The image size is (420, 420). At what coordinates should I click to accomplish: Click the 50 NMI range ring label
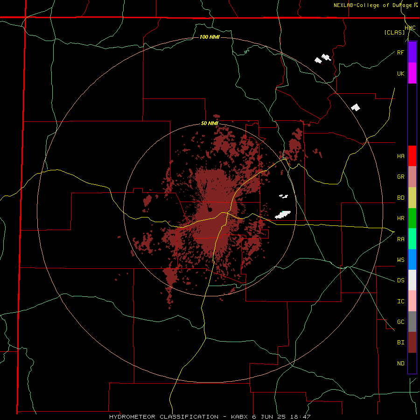(x=210, y=124)
